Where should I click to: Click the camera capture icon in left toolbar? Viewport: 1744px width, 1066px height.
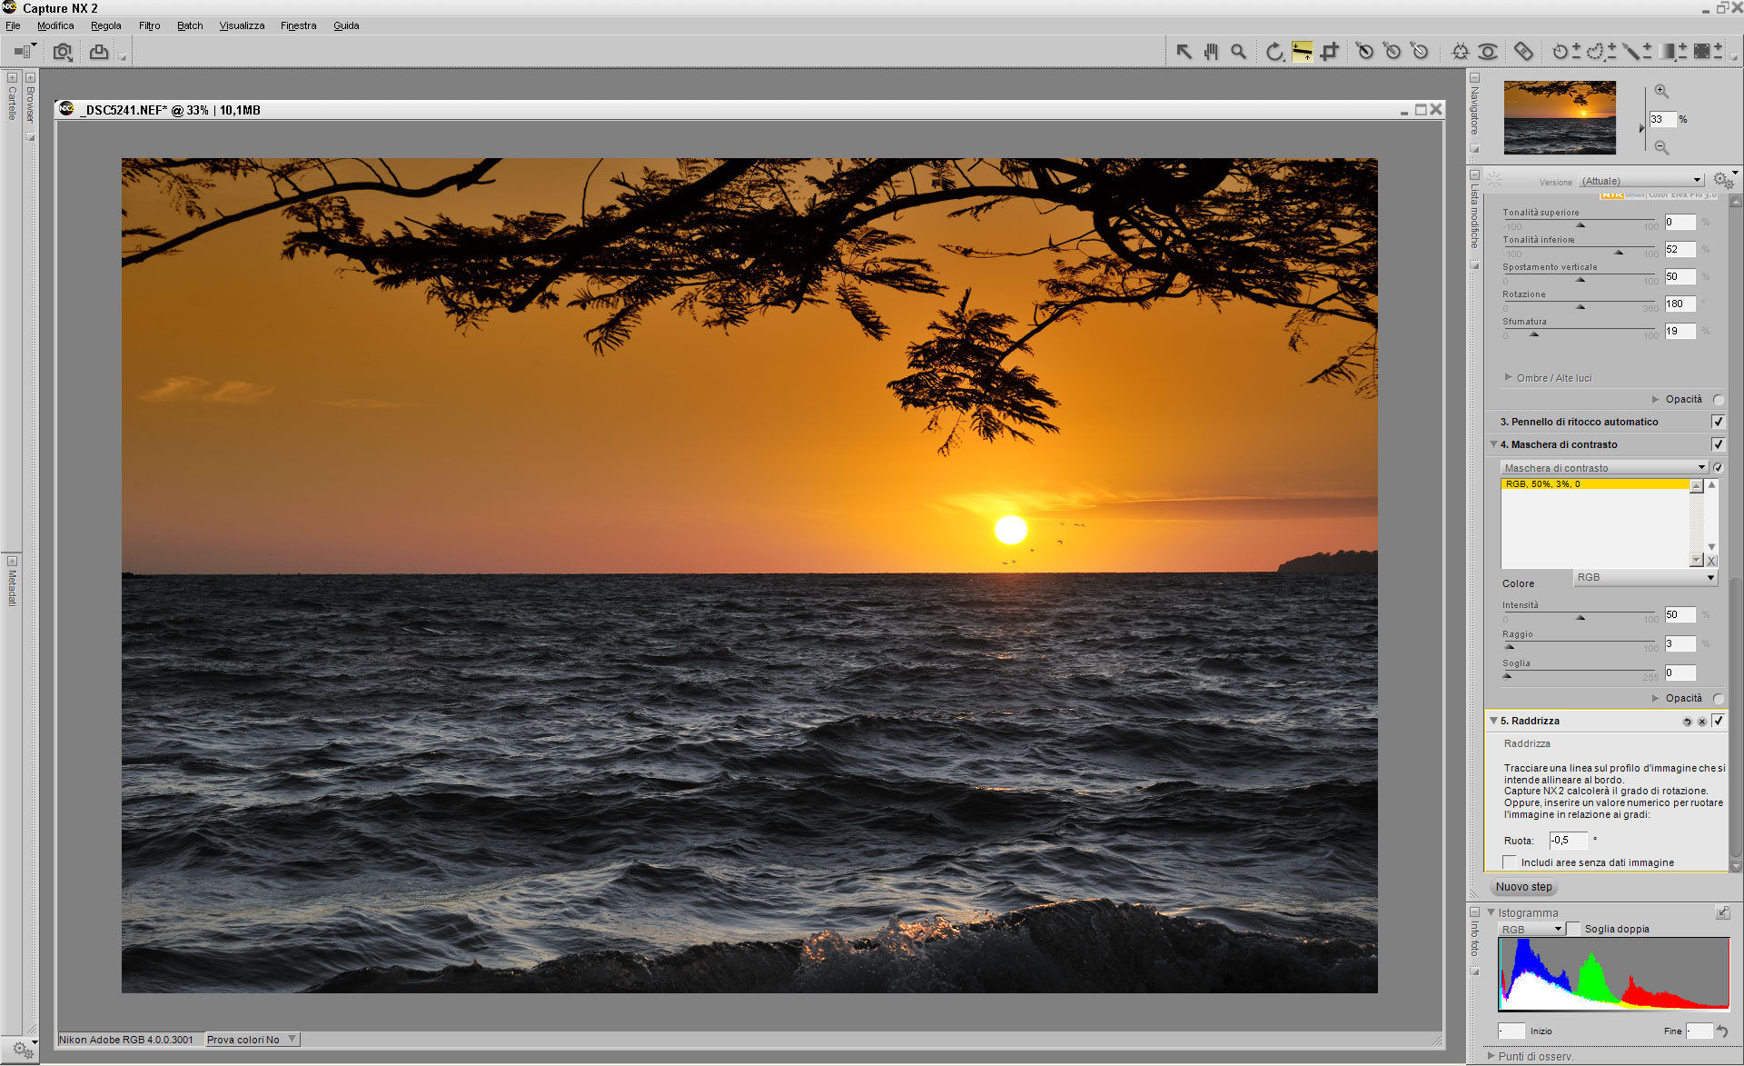63,52
